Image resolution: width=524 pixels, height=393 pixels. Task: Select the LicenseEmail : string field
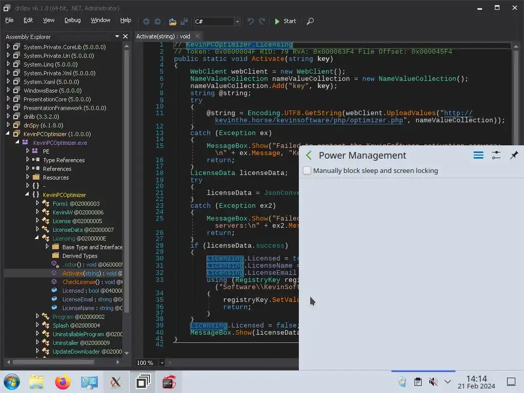(x=92, y=299)
